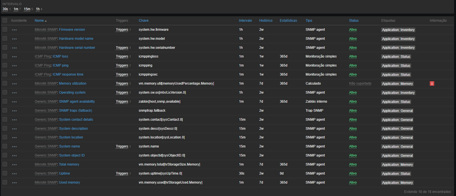This screenshot has width=456, height=196.
Task: Open three-dot menu for SNMP agent availability
Action: pyautogui.click(x=14, y=102)
